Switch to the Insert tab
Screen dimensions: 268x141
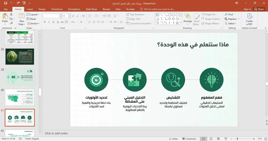[x=30, y=9]
